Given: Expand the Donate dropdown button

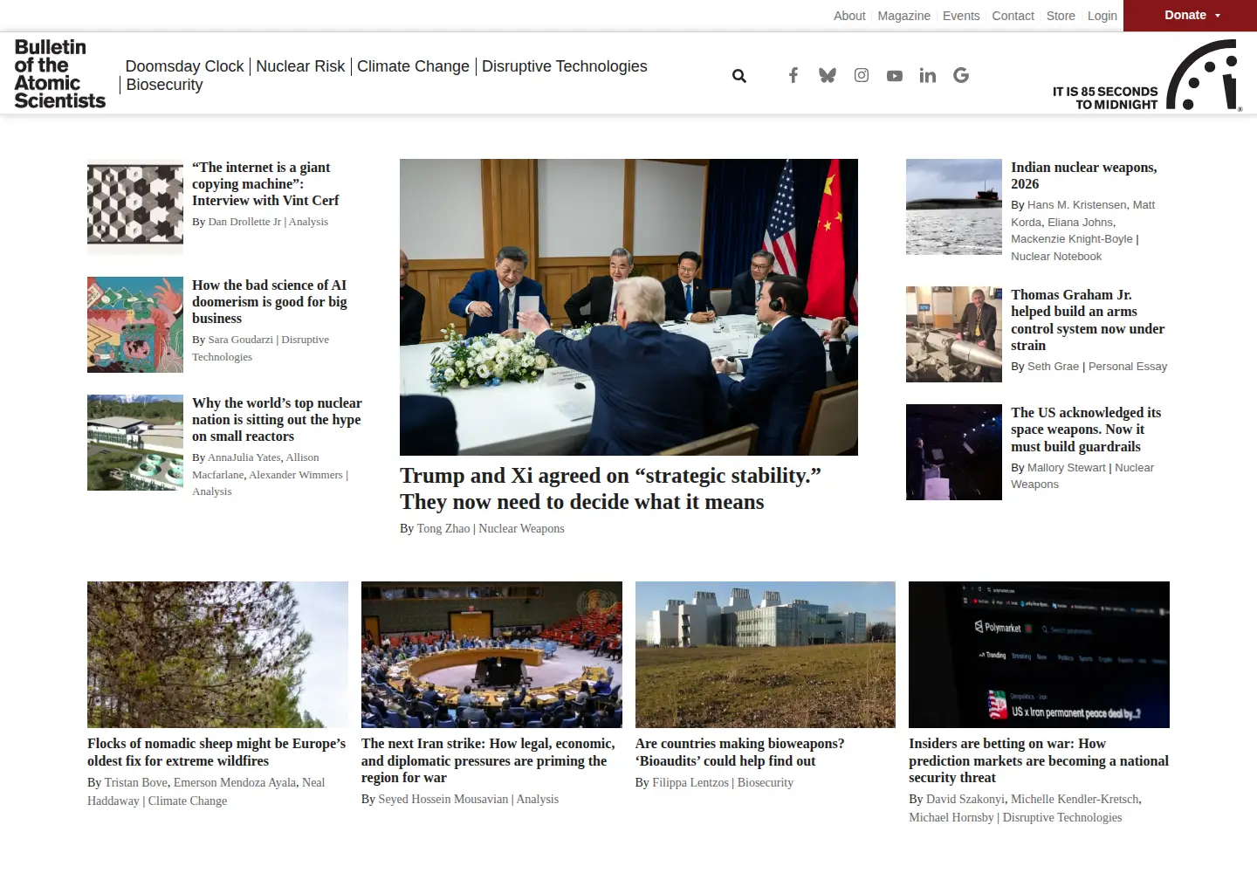Looking at the screenshot, I should 1191,16.
